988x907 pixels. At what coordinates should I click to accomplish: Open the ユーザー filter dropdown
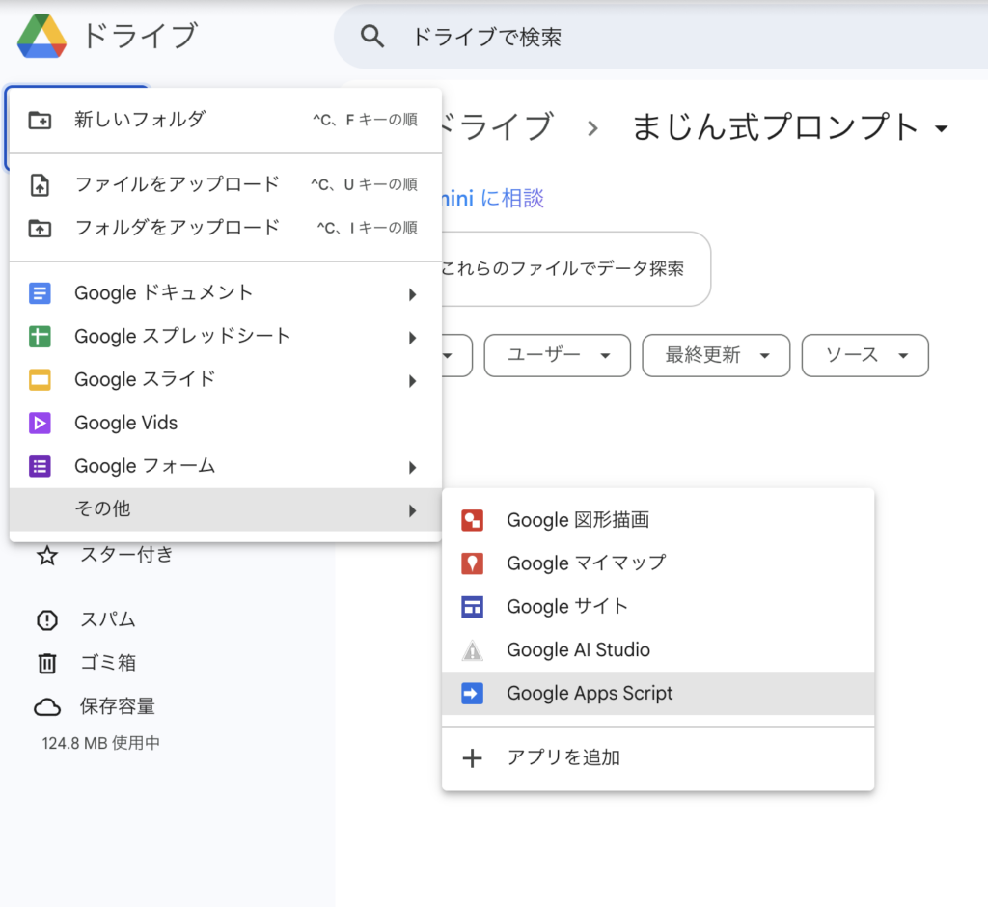557,355
